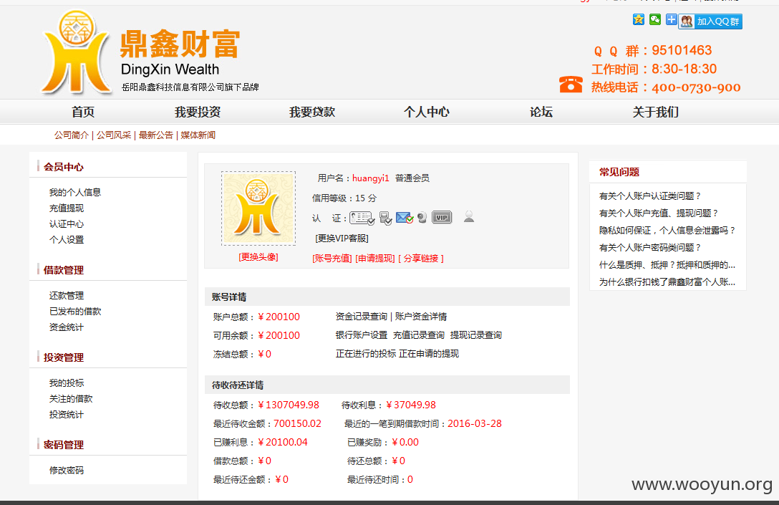Click the email verification envelope icon
This screenshot has height=505, width=779.
(405, 218)
